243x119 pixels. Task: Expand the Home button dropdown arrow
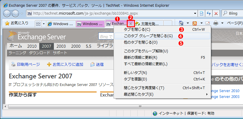click(x=188, y=23)
